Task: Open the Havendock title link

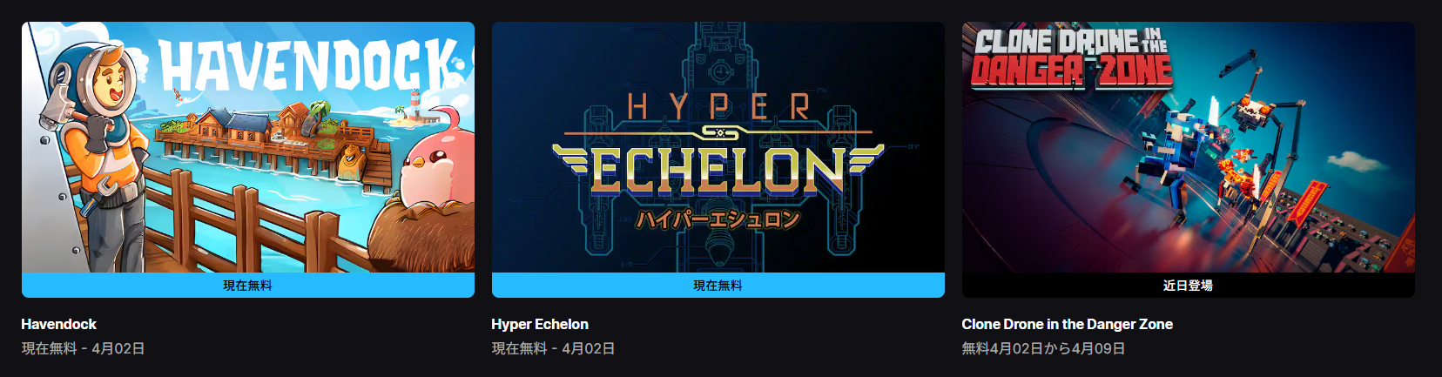Action: click(x=58, y=324)
